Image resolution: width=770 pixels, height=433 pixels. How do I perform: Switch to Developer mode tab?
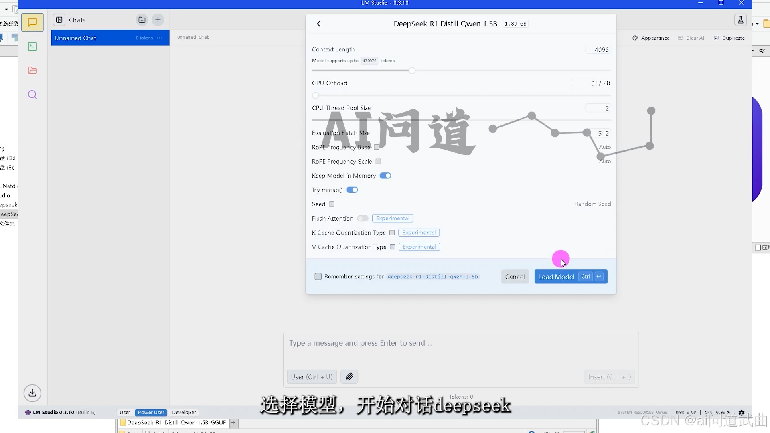click(184, 412)
